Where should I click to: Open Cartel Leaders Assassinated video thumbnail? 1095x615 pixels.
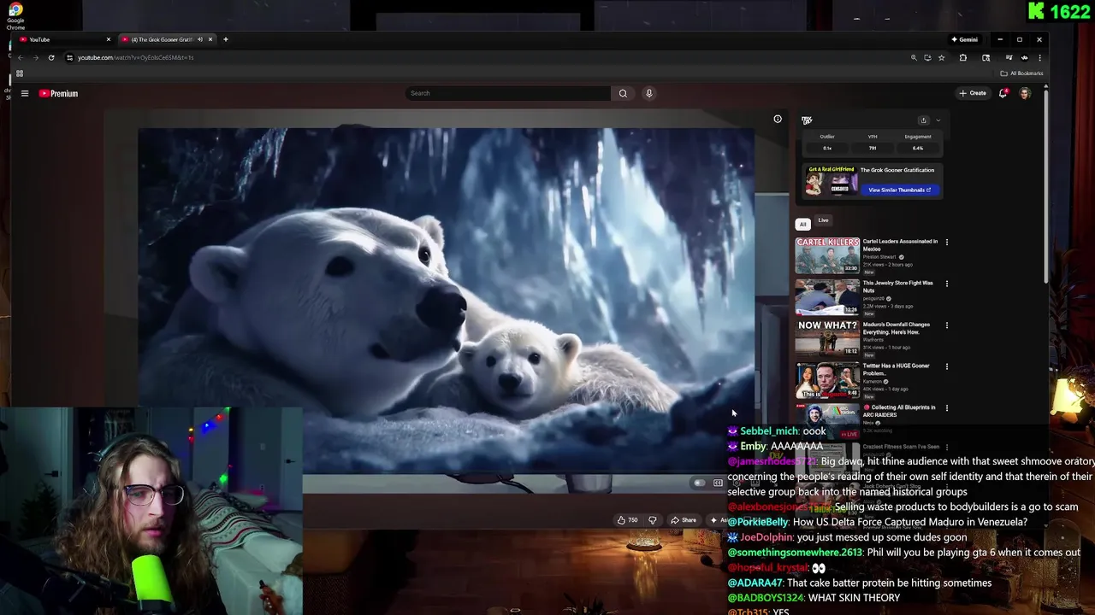click(827, 255)
